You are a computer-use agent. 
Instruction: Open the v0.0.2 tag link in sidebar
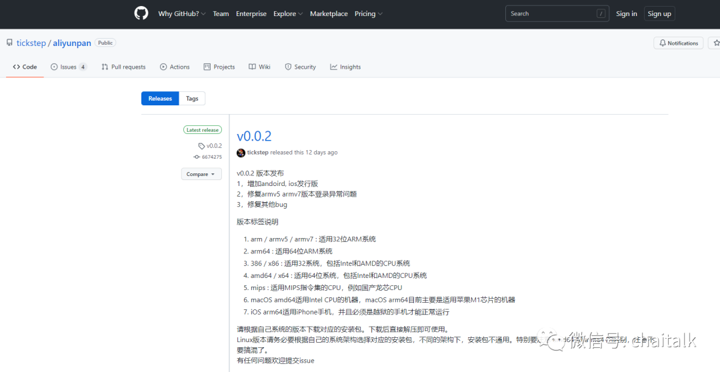click(214, 146)
